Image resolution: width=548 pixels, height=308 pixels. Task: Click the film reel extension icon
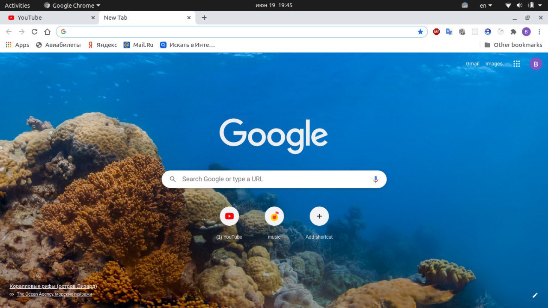point(462,32)
